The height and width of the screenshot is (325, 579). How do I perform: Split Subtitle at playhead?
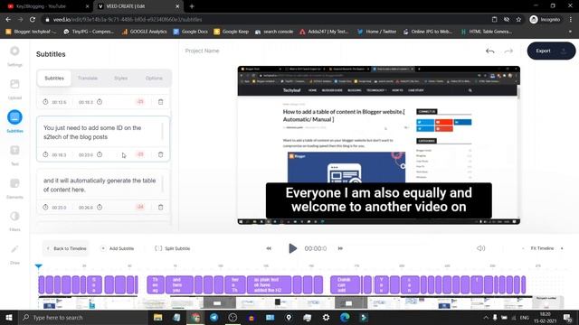point(172,248)
